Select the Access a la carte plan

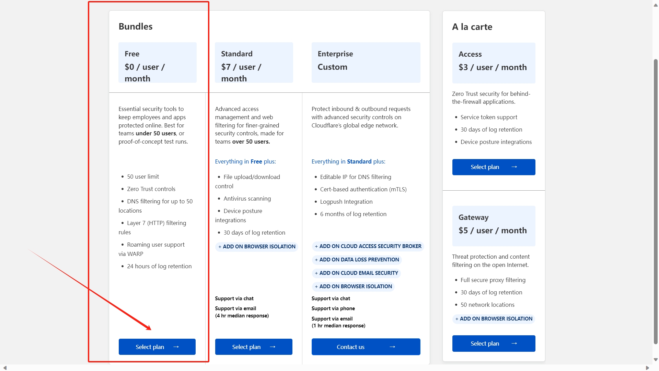[494, 167]
